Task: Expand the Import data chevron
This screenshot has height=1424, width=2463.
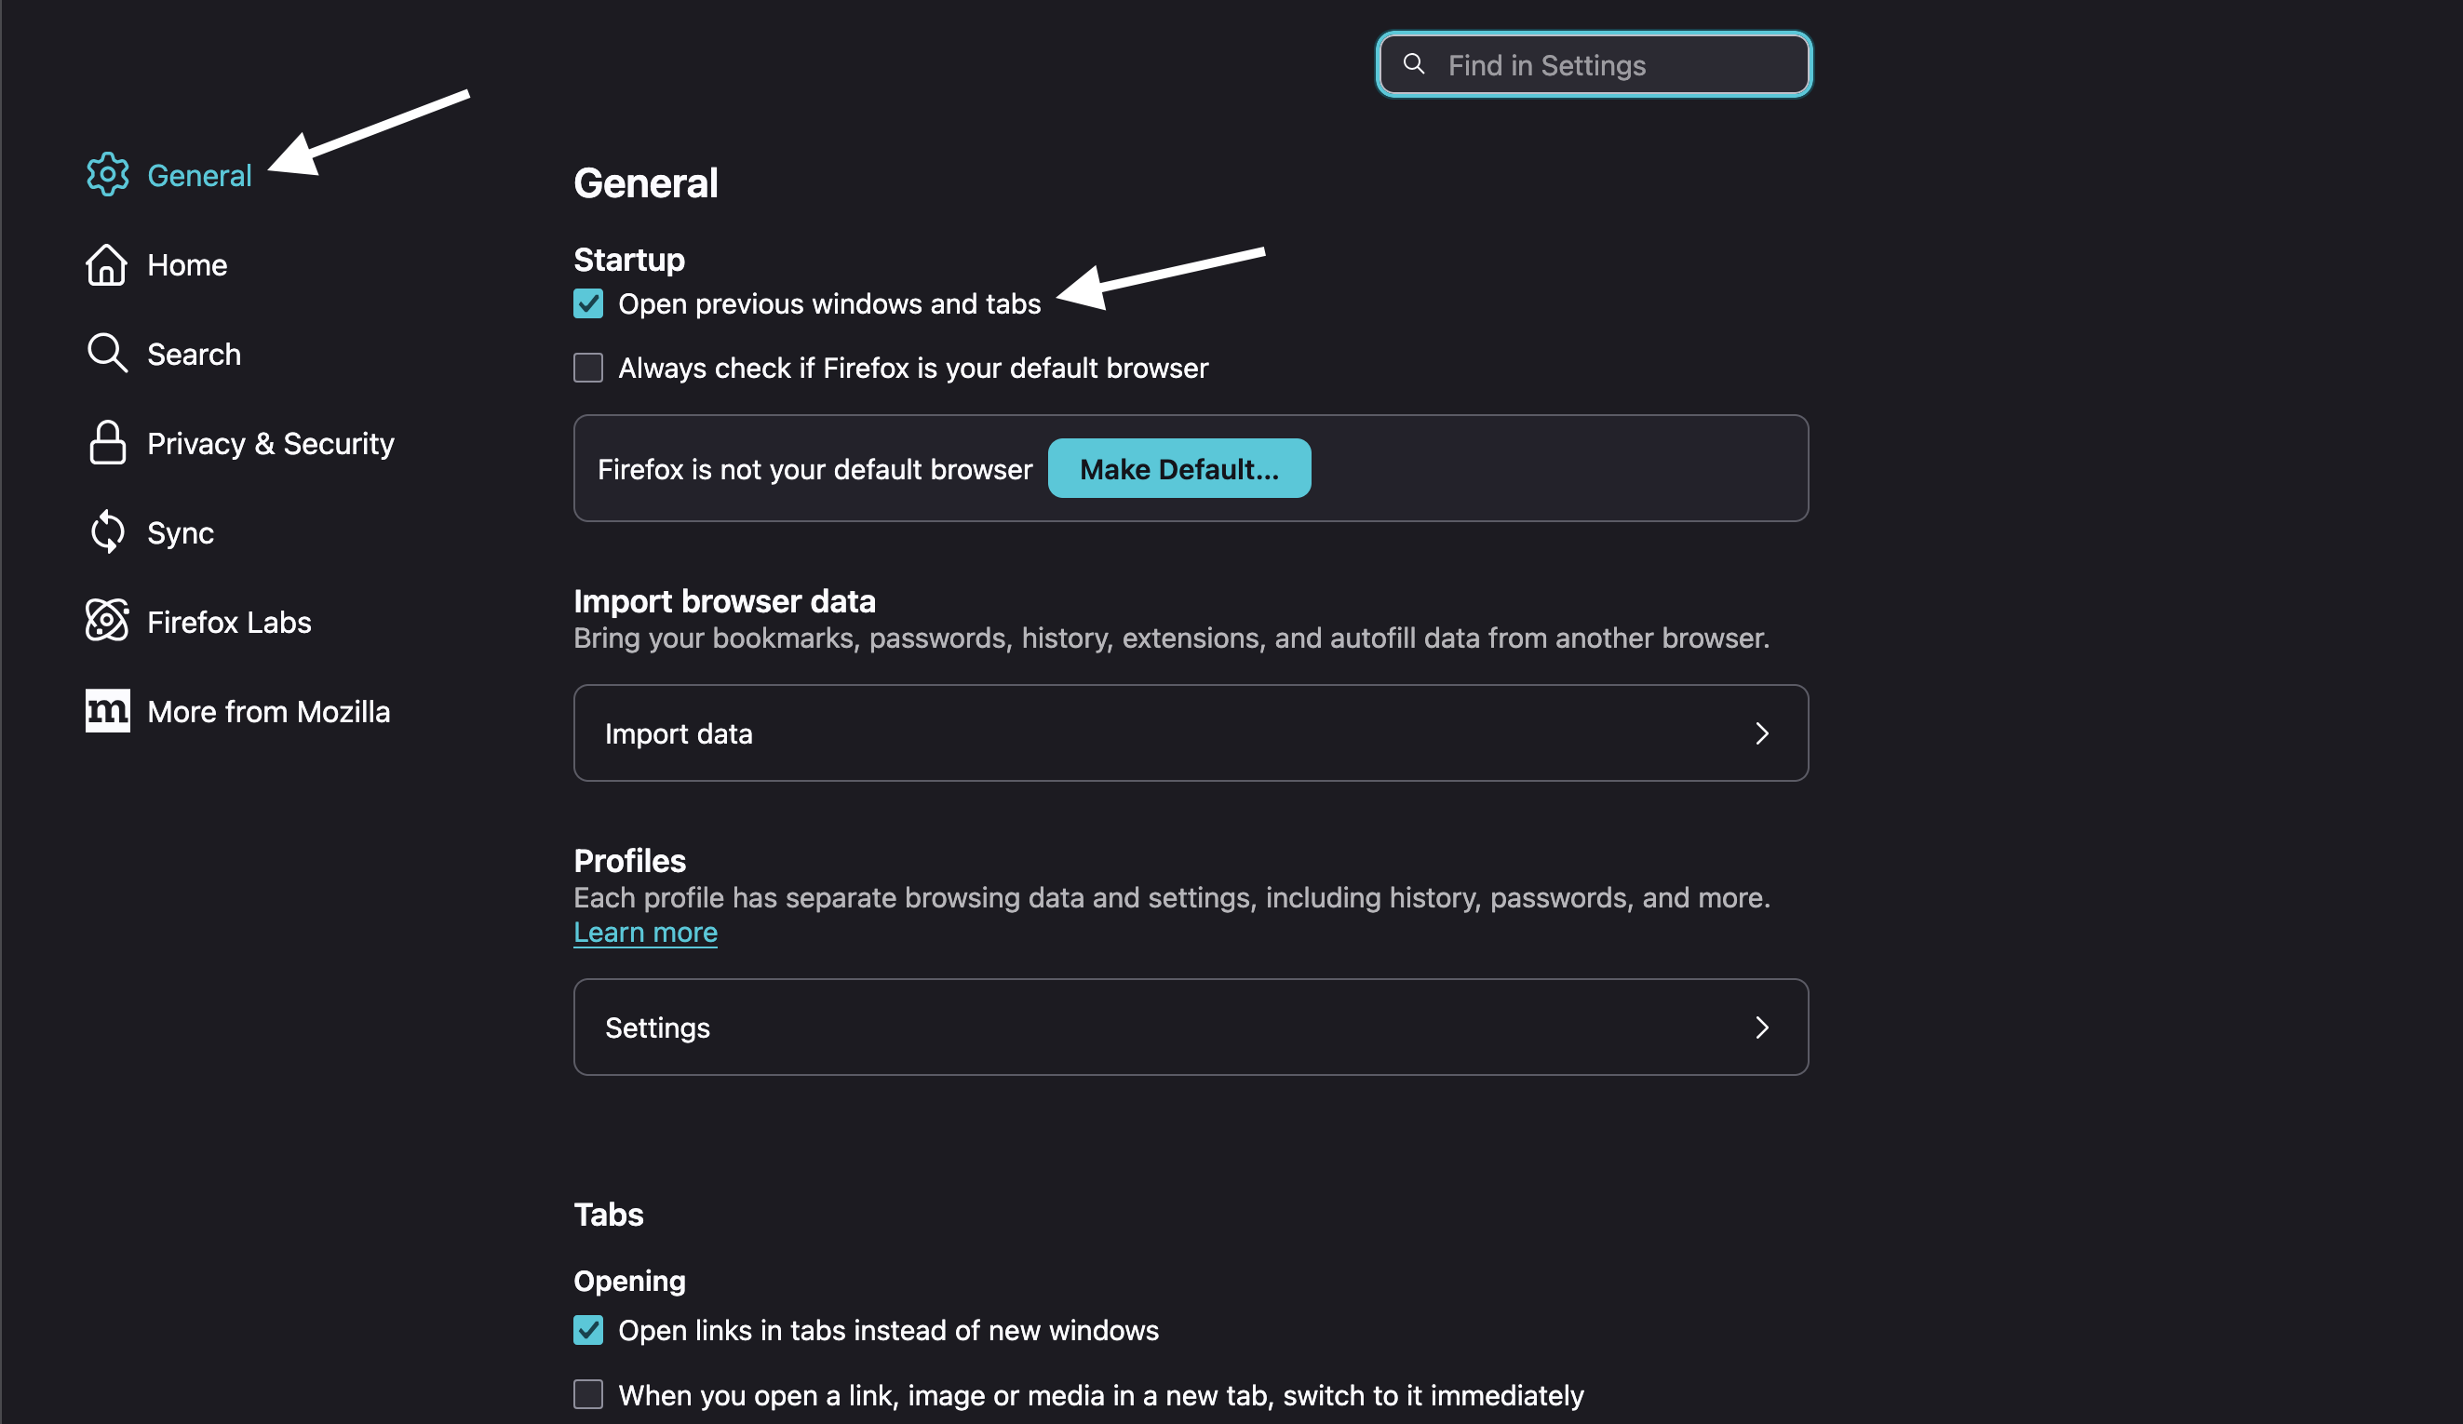Action: [x=1761, y=734]
